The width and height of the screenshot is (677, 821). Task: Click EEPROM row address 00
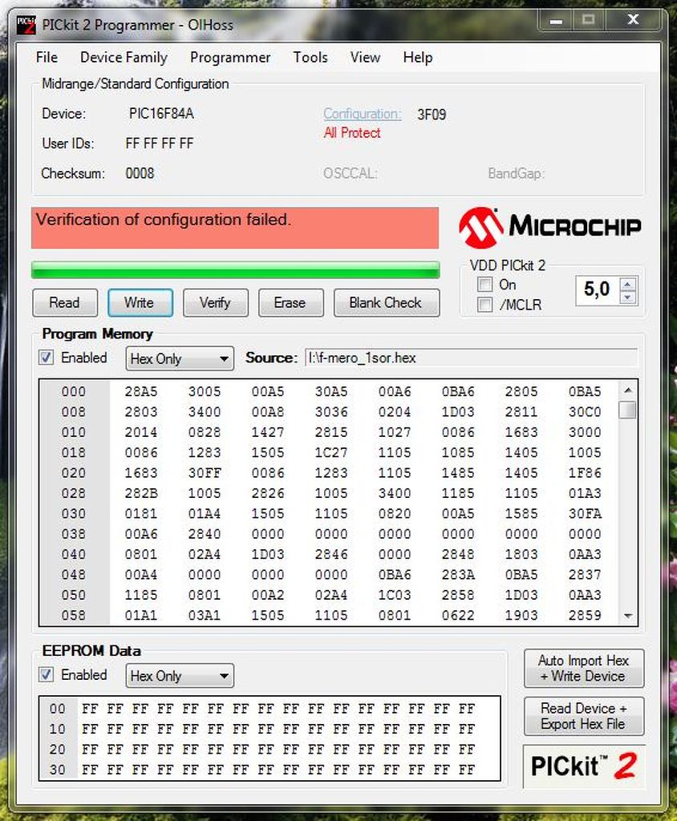(58, 709)
